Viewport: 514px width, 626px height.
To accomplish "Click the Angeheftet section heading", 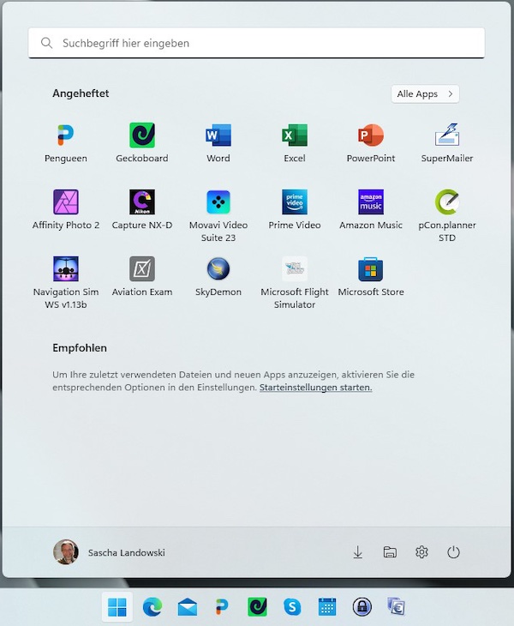I will click(81, 93).
